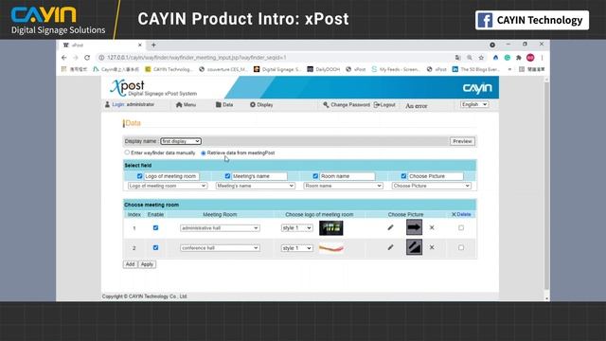Select Retrieve data from meetingPost
606x341 pixels.
pos(204,153)
